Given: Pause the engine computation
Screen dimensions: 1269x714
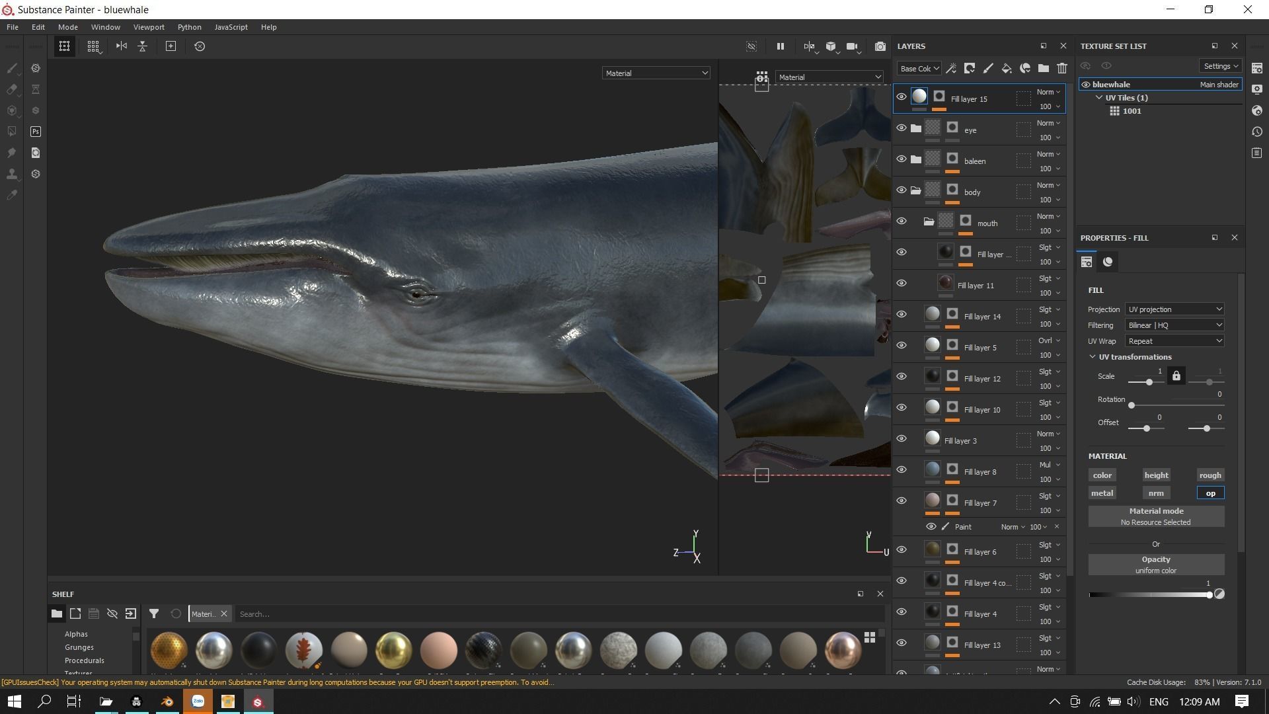Looking at the screenshot, I should coord(780,46).
